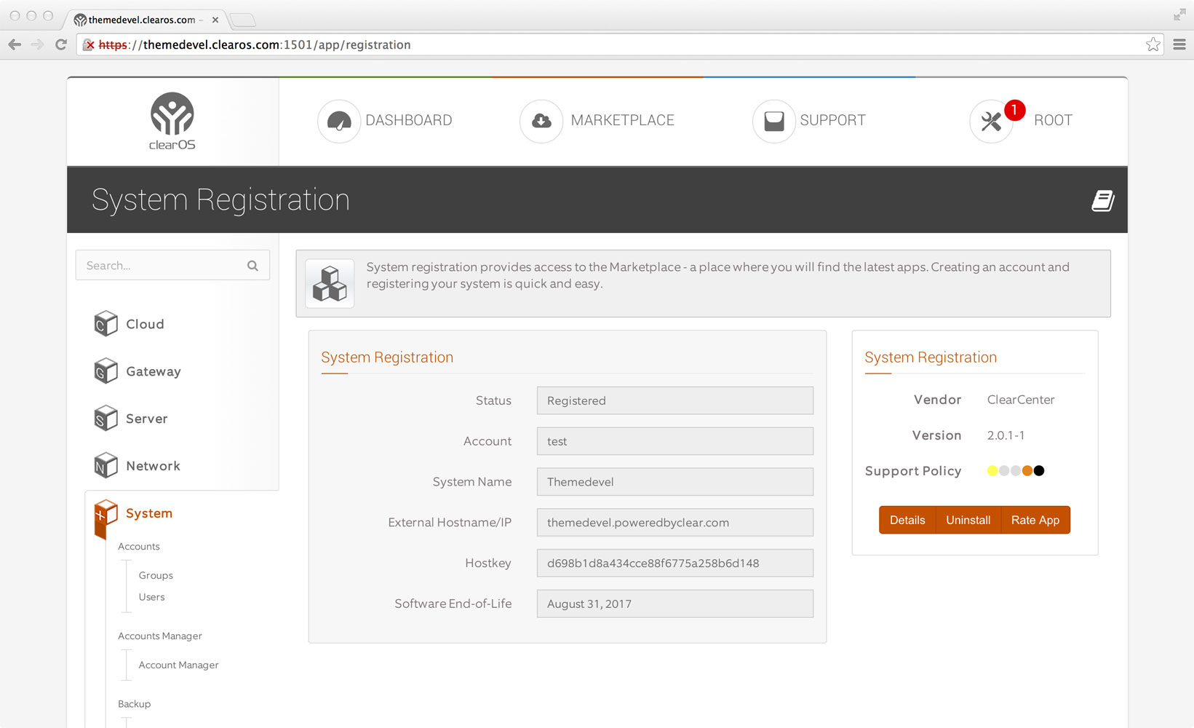Click the Hostkey value field
Image resolution: width=1194 pixels, height=728 pixels.
675,563
